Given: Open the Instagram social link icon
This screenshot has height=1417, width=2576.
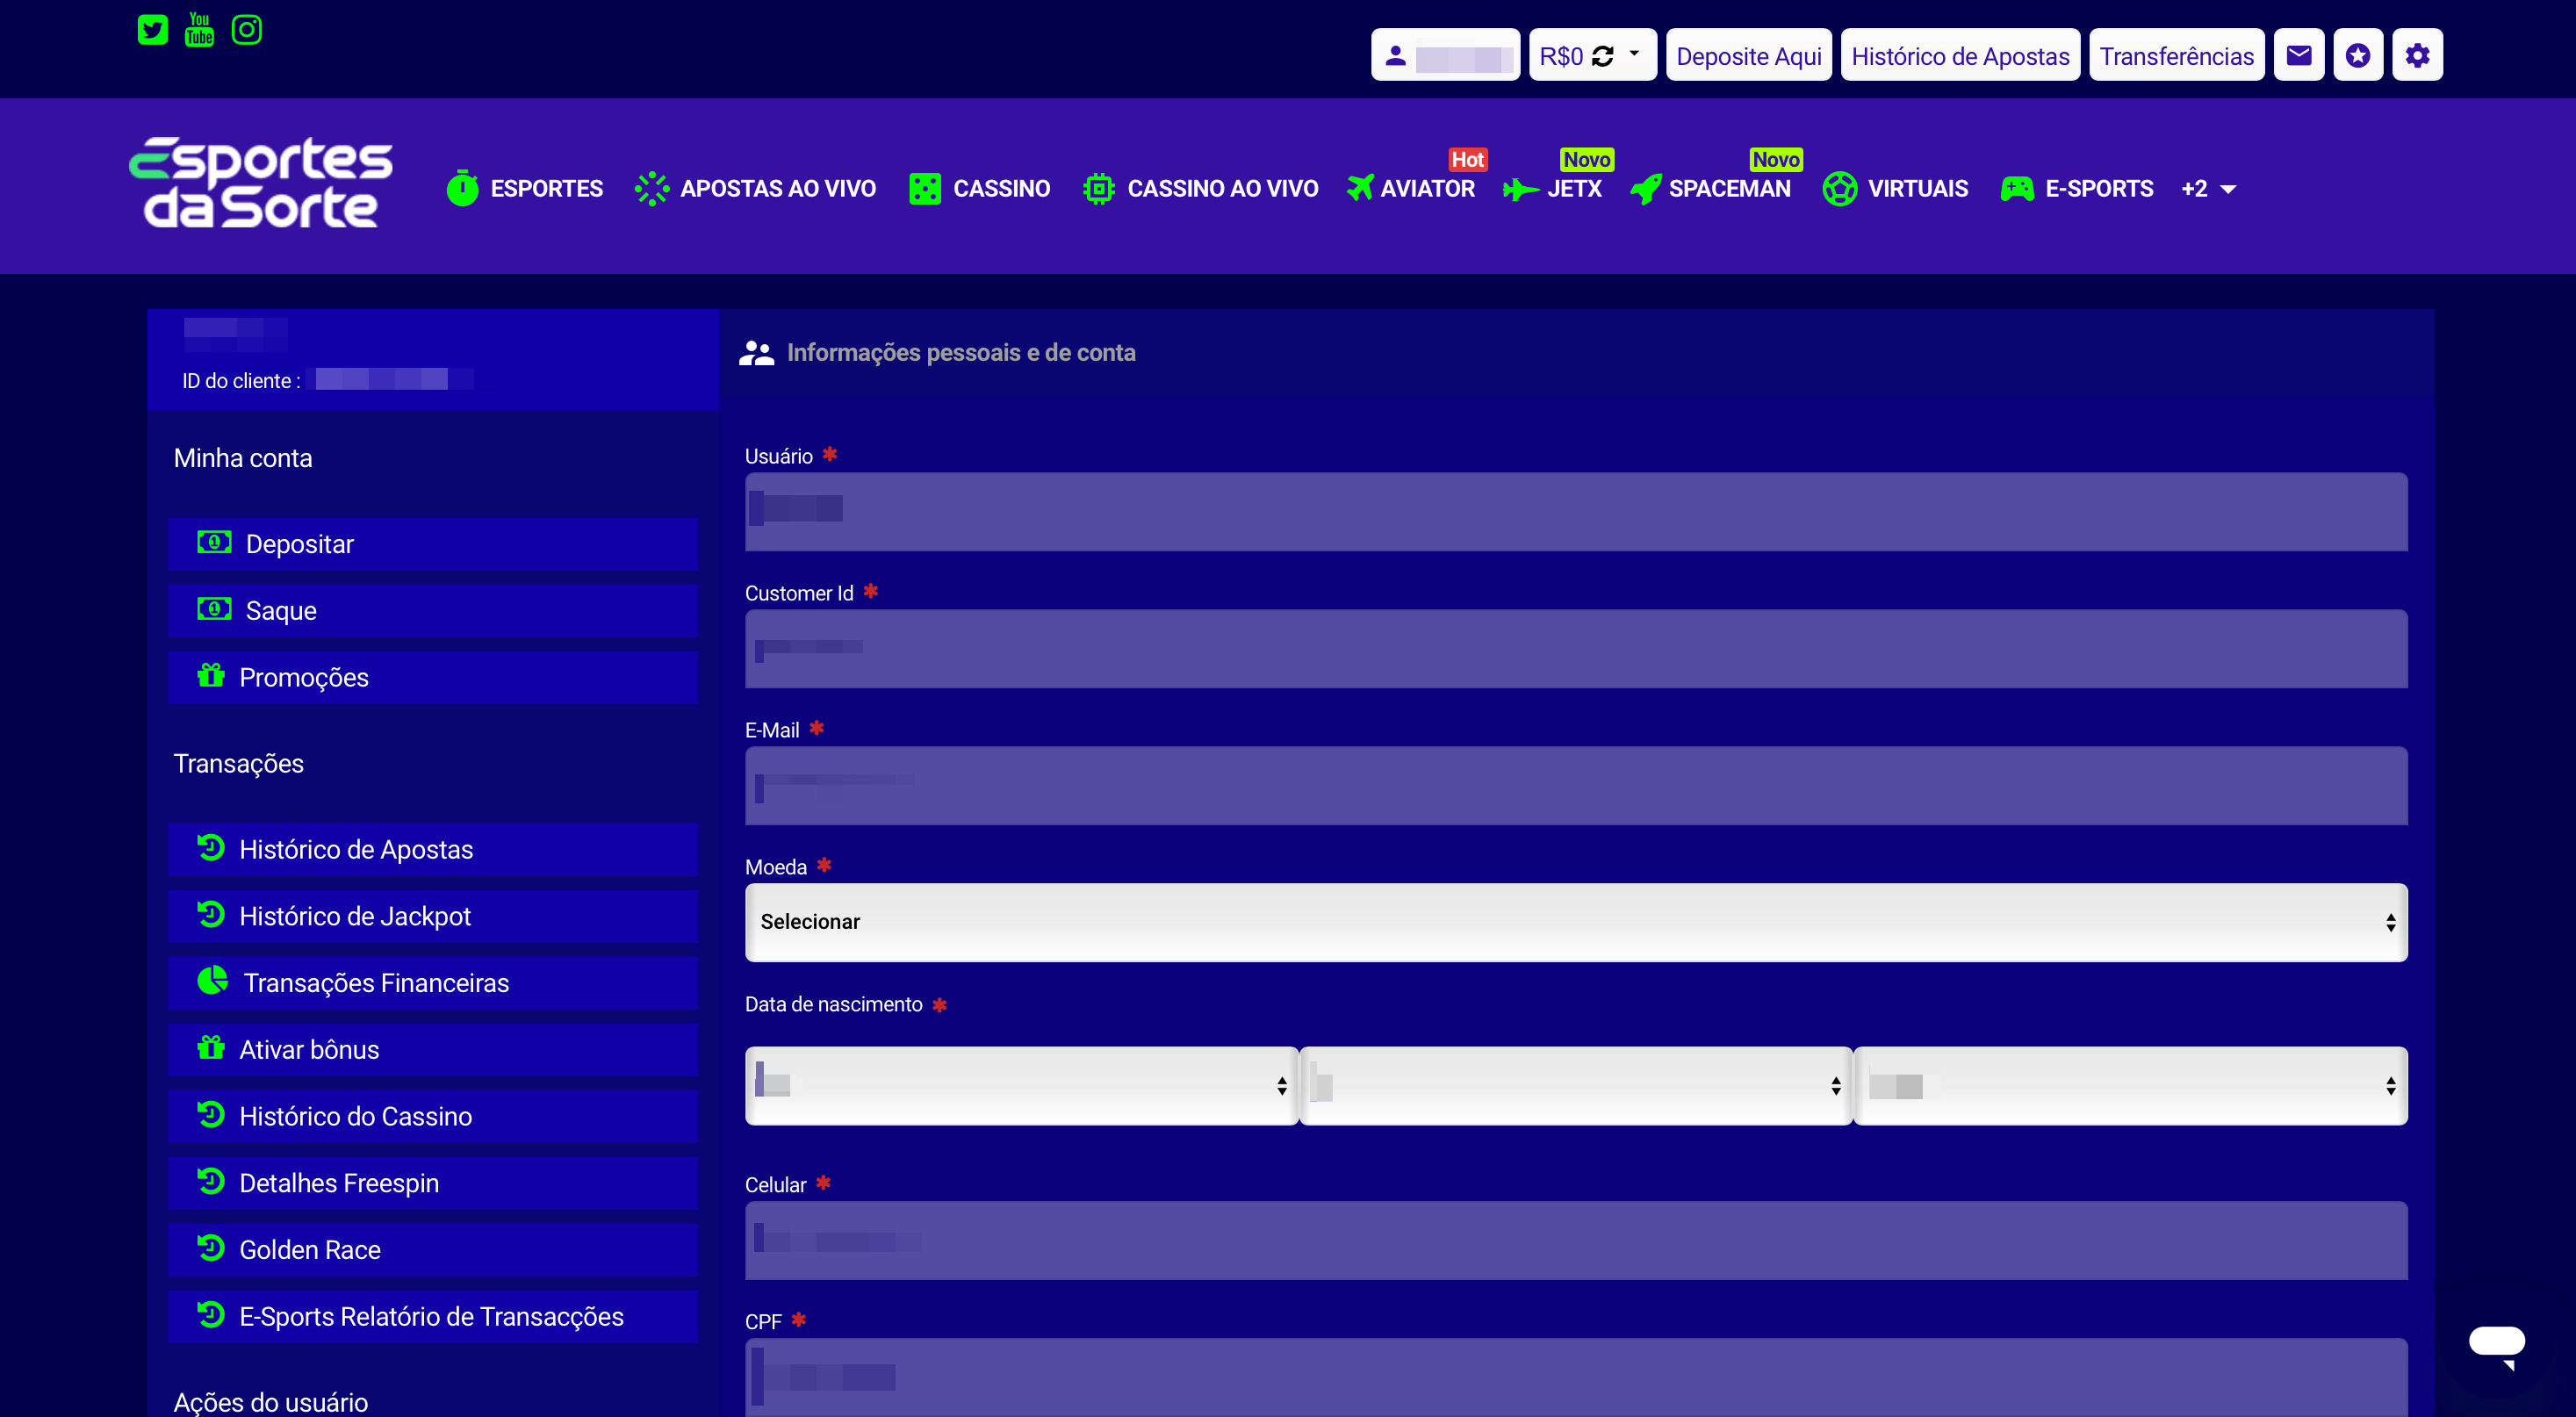Looking at the screenshot, I should (x=246, y=30).
